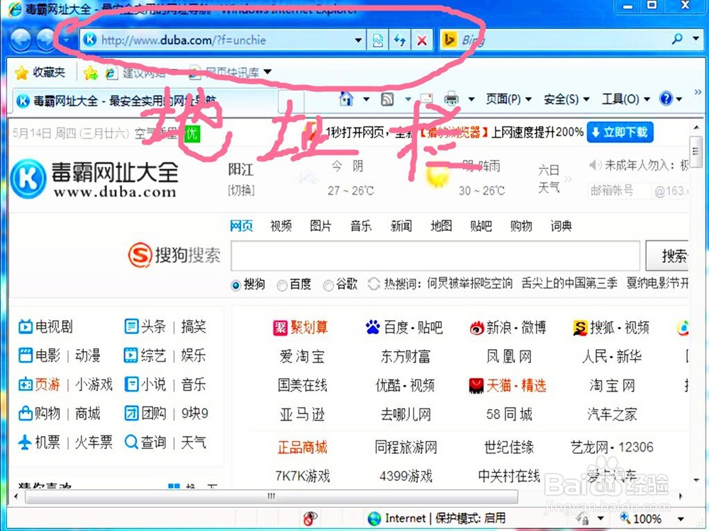The image size is (709, 531).
Task: Click the 切换 city switch link
Action: tap(242, 190)
